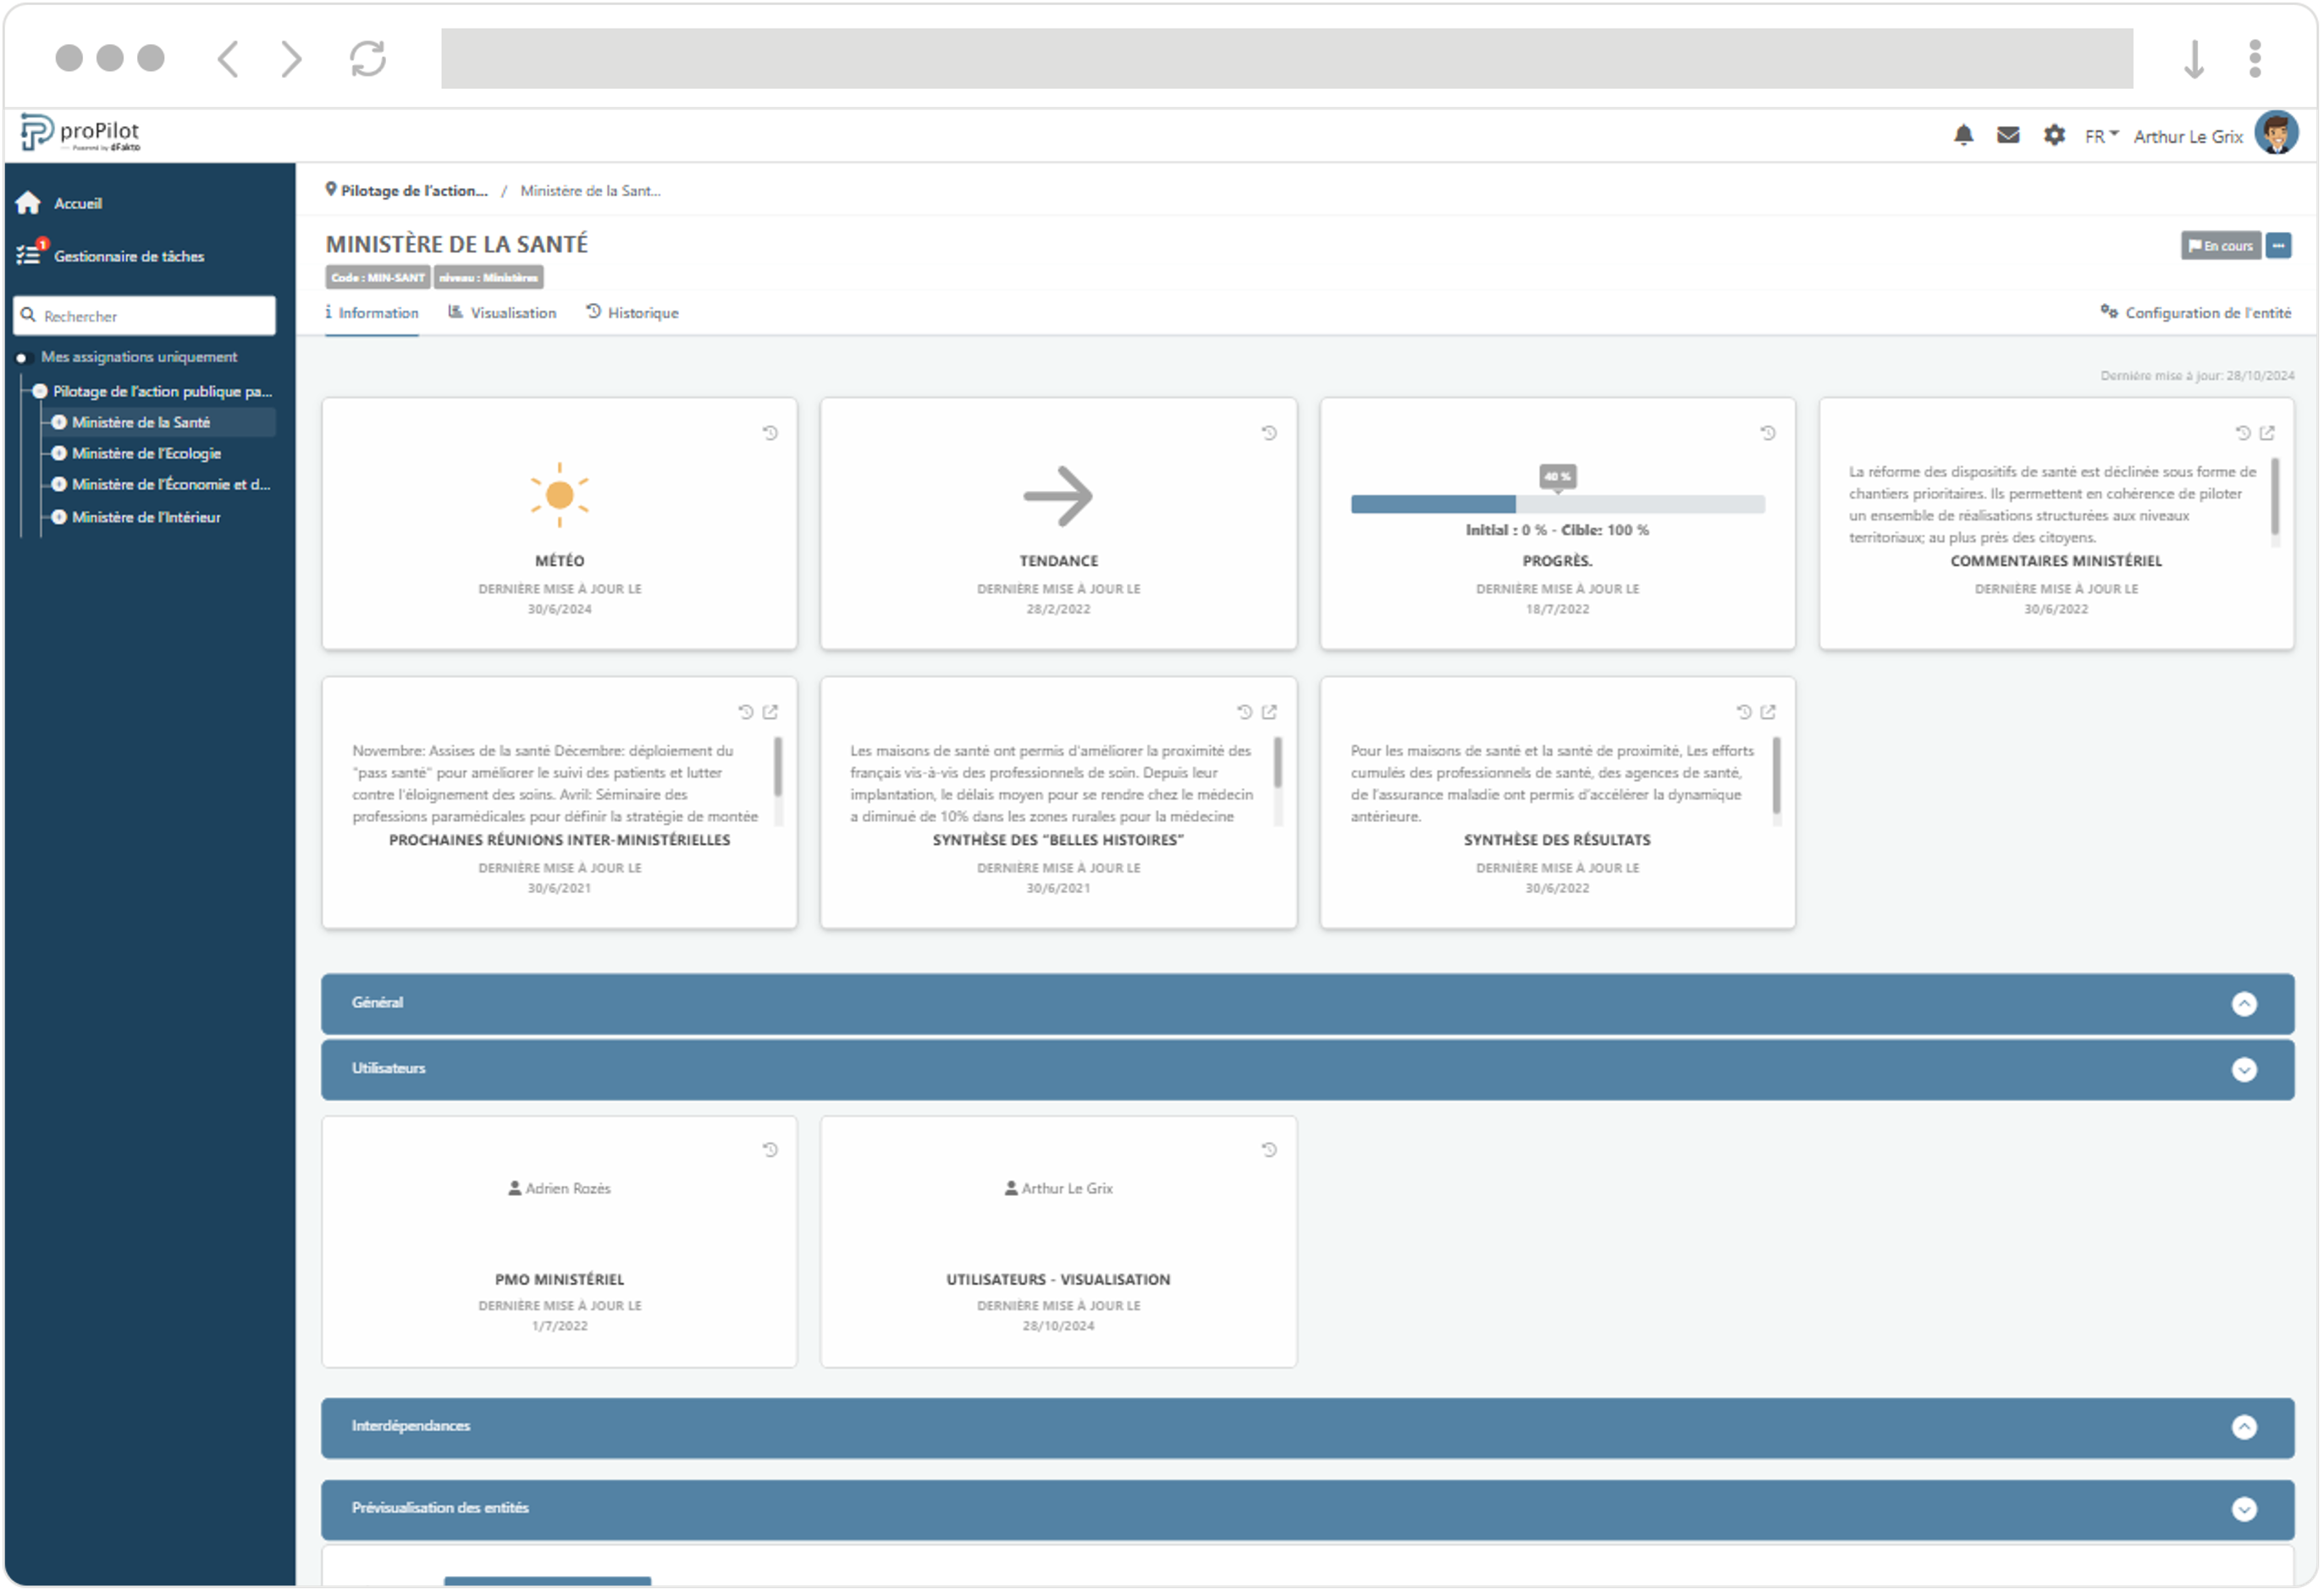Viewport: 2324px width, 1593px height.
Task: Click history icon on PMO Ministériel card
Action: click(770, 1151)
